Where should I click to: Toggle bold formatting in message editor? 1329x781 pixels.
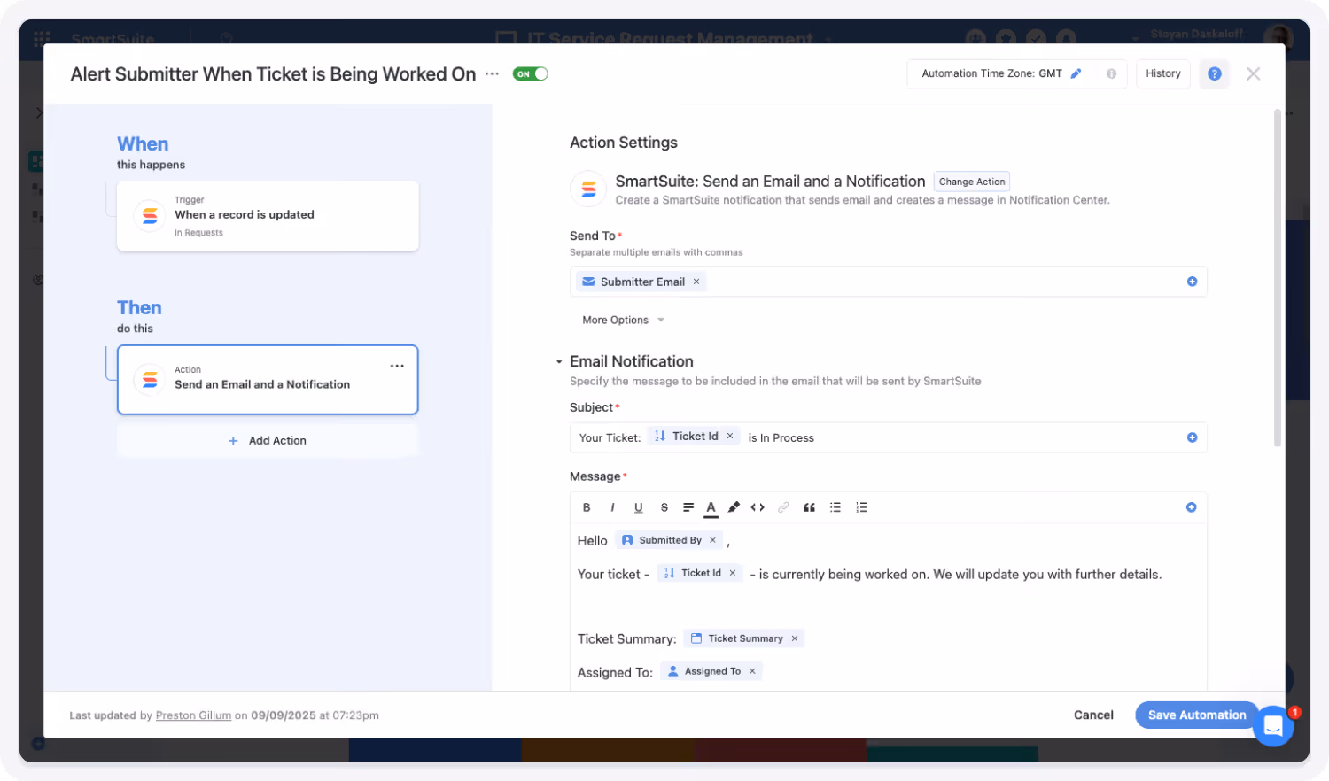(587, 507)
